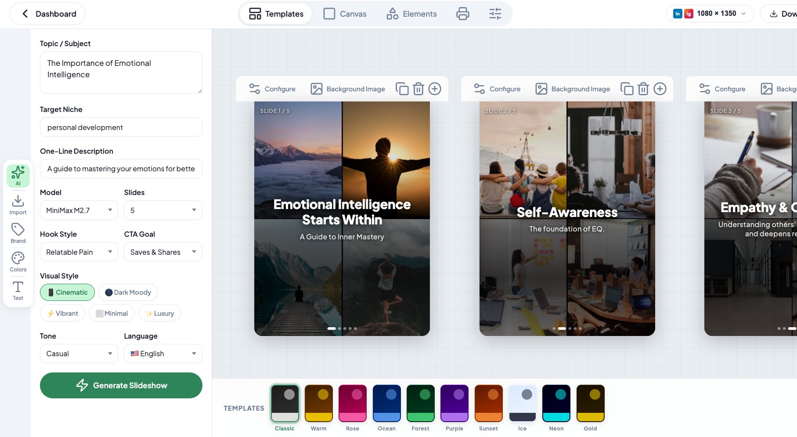Screen dimensions: 797x437
Task: Go back to Dashboard
Action: click(47, 14)
